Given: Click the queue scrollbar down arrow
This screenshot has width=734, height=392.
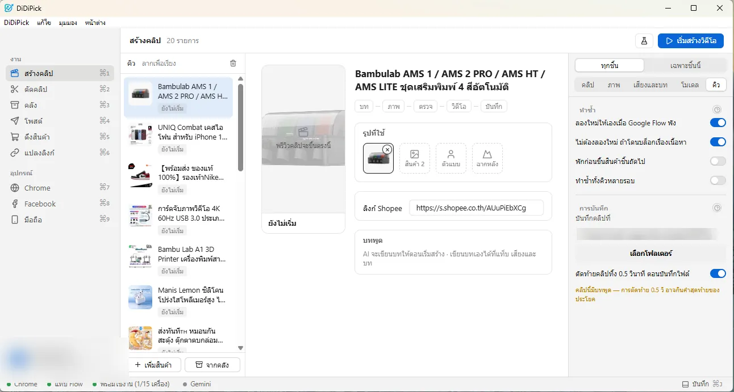Looking at the screenshot, I should [x=240, y=348].
